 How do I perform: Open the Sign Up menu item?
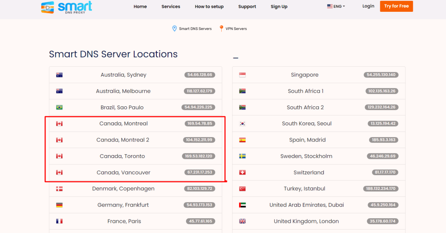(x=279, y=7)
